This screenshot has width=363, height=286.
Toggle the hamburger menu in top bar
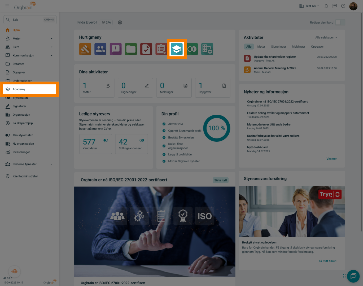coord(7,6)
